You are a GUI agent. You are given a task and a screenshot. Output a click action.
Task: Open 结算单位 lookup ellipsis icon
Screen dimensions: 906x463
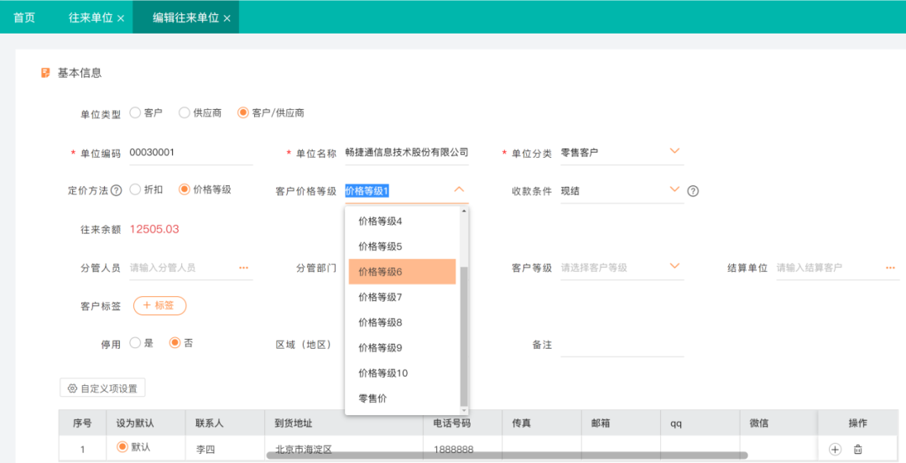(890, 268)
